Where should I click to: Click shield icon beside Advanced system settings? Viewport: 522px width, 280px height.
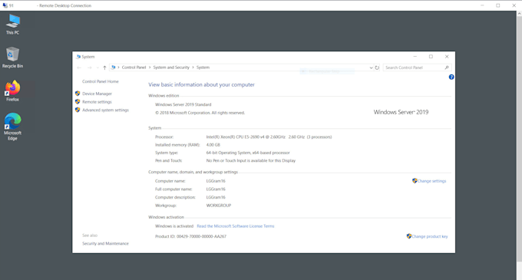78,110
